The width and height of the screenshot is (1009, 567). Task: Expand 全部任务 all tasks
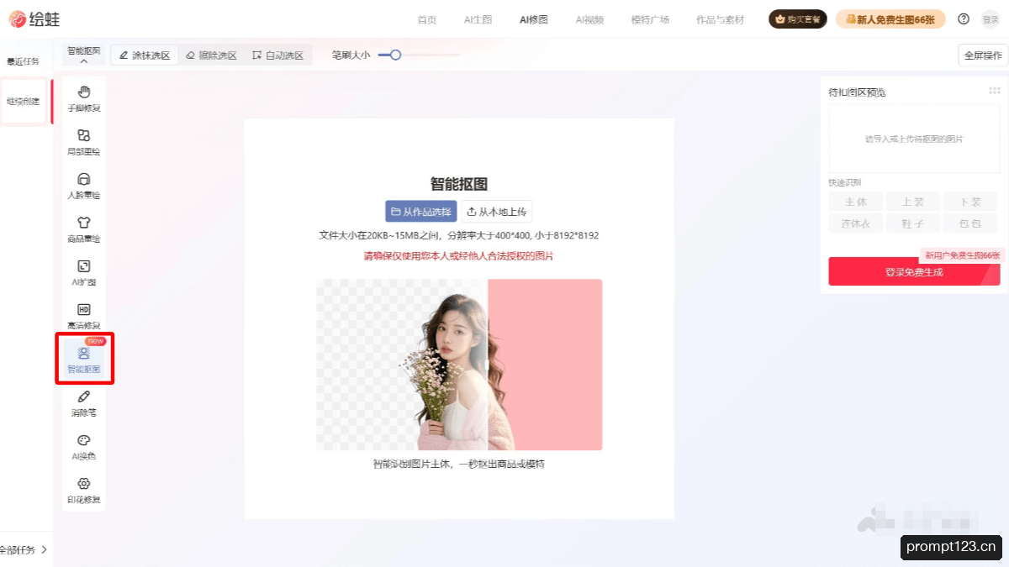pyautogui.click(x=23, y=550)
